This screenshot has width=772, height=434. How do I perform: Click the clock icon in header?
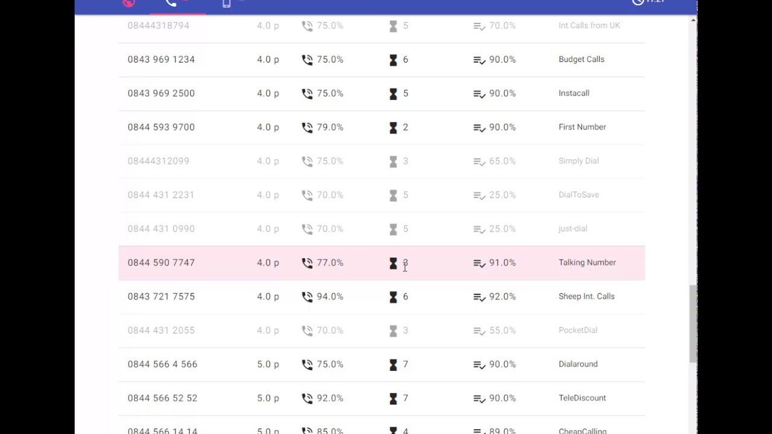pos(638,2)
